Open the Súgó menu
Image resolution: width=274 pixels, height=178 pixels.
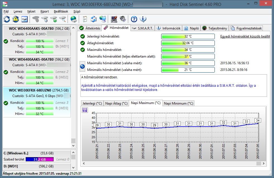[x=77, y=11]
